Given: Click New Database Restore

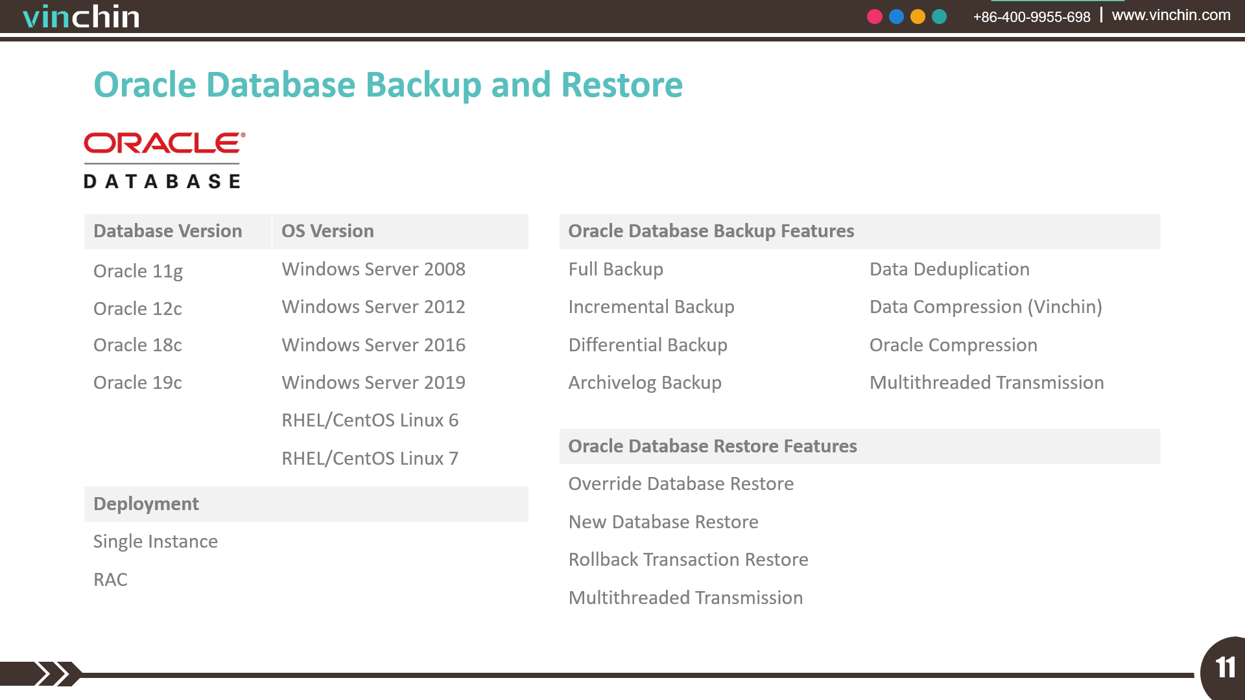Looking at the screenshot, I should point(663,522).
